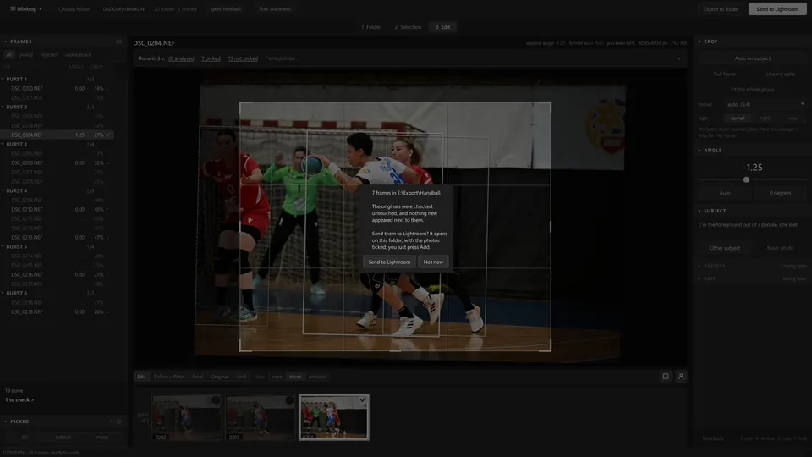Dismiss the dialog with Not now

433,262
